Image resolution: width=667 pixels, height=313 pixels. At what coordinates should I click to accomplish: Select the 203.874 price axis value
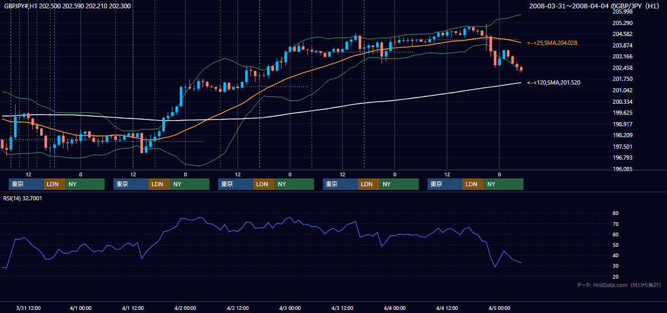[x=623, y=45]
